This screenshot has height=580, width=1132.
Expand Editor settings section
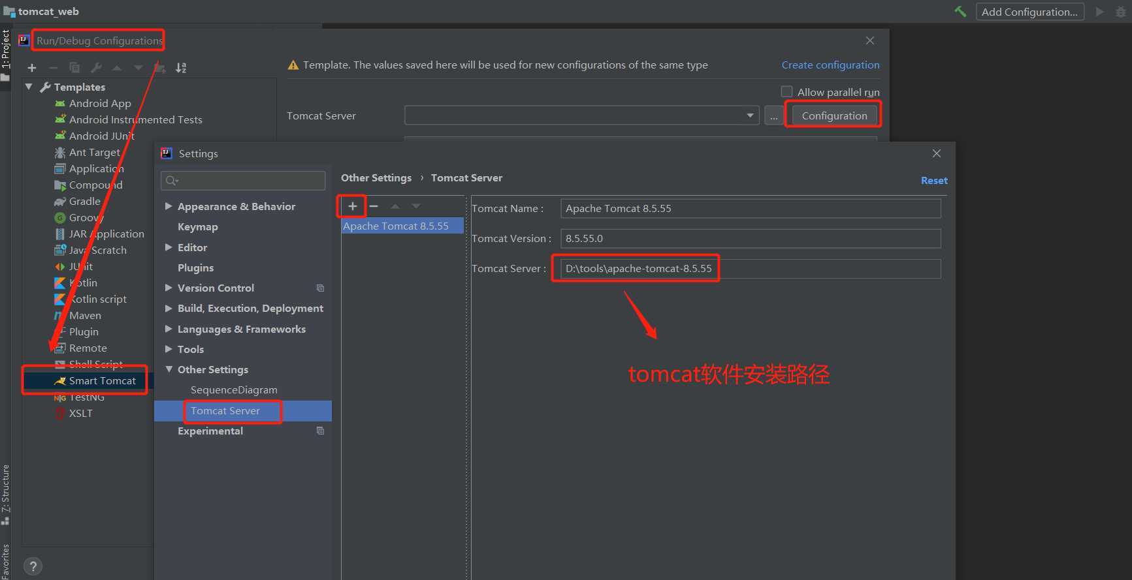(169, 247)
